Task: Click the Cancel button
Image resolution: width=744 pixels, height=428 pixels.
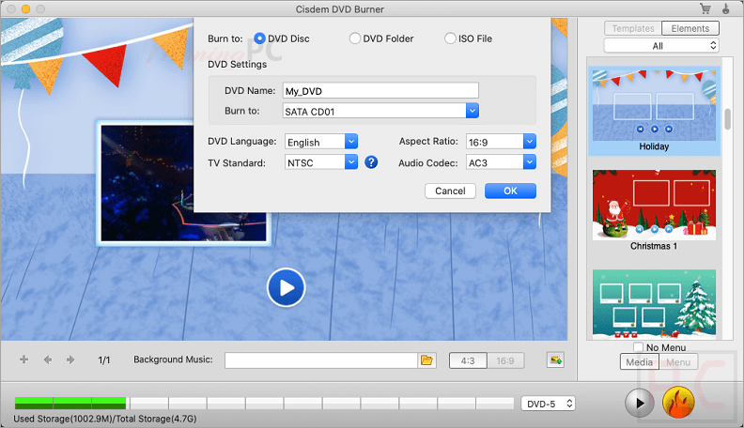Action: pyautogui.click(x=450, y=191)
